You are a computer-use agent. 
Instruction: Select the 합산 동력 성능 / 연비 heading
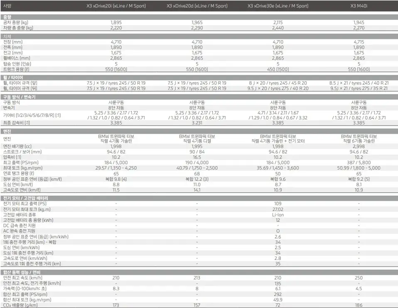pyautogui.click(x=22, y=272)
